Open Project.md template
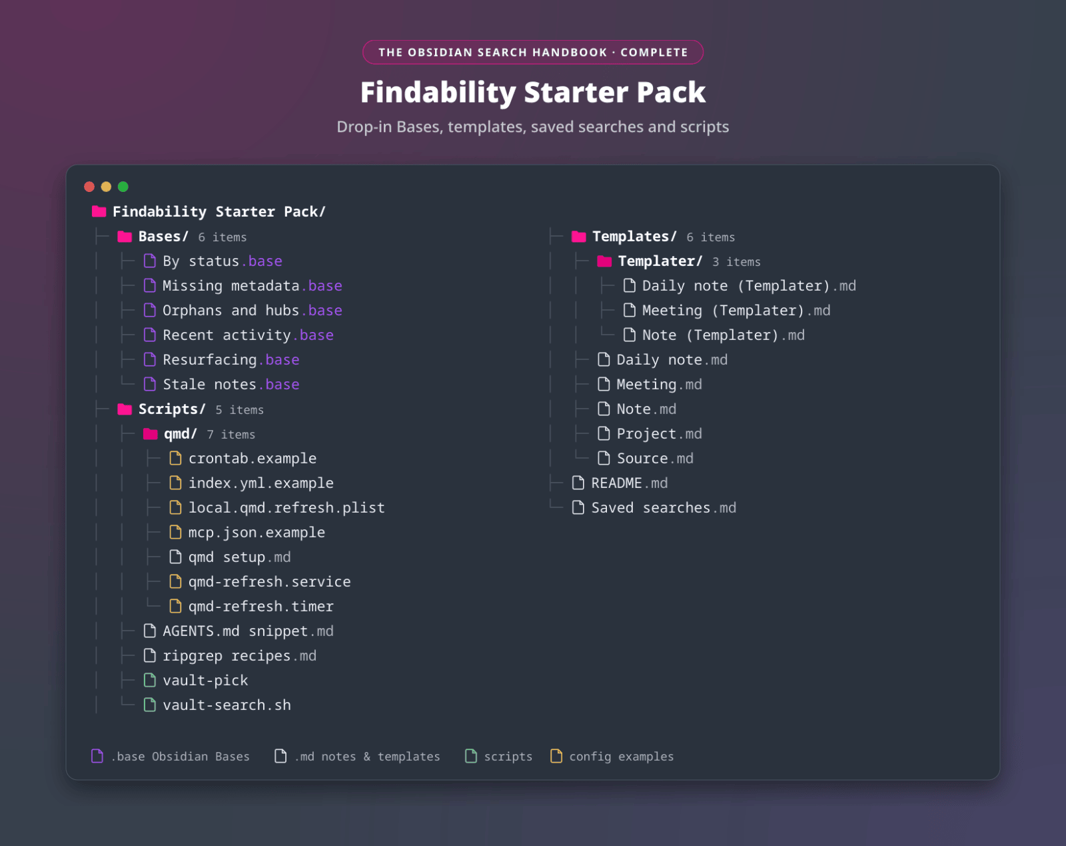1066x846 pixels. (660, 434)
